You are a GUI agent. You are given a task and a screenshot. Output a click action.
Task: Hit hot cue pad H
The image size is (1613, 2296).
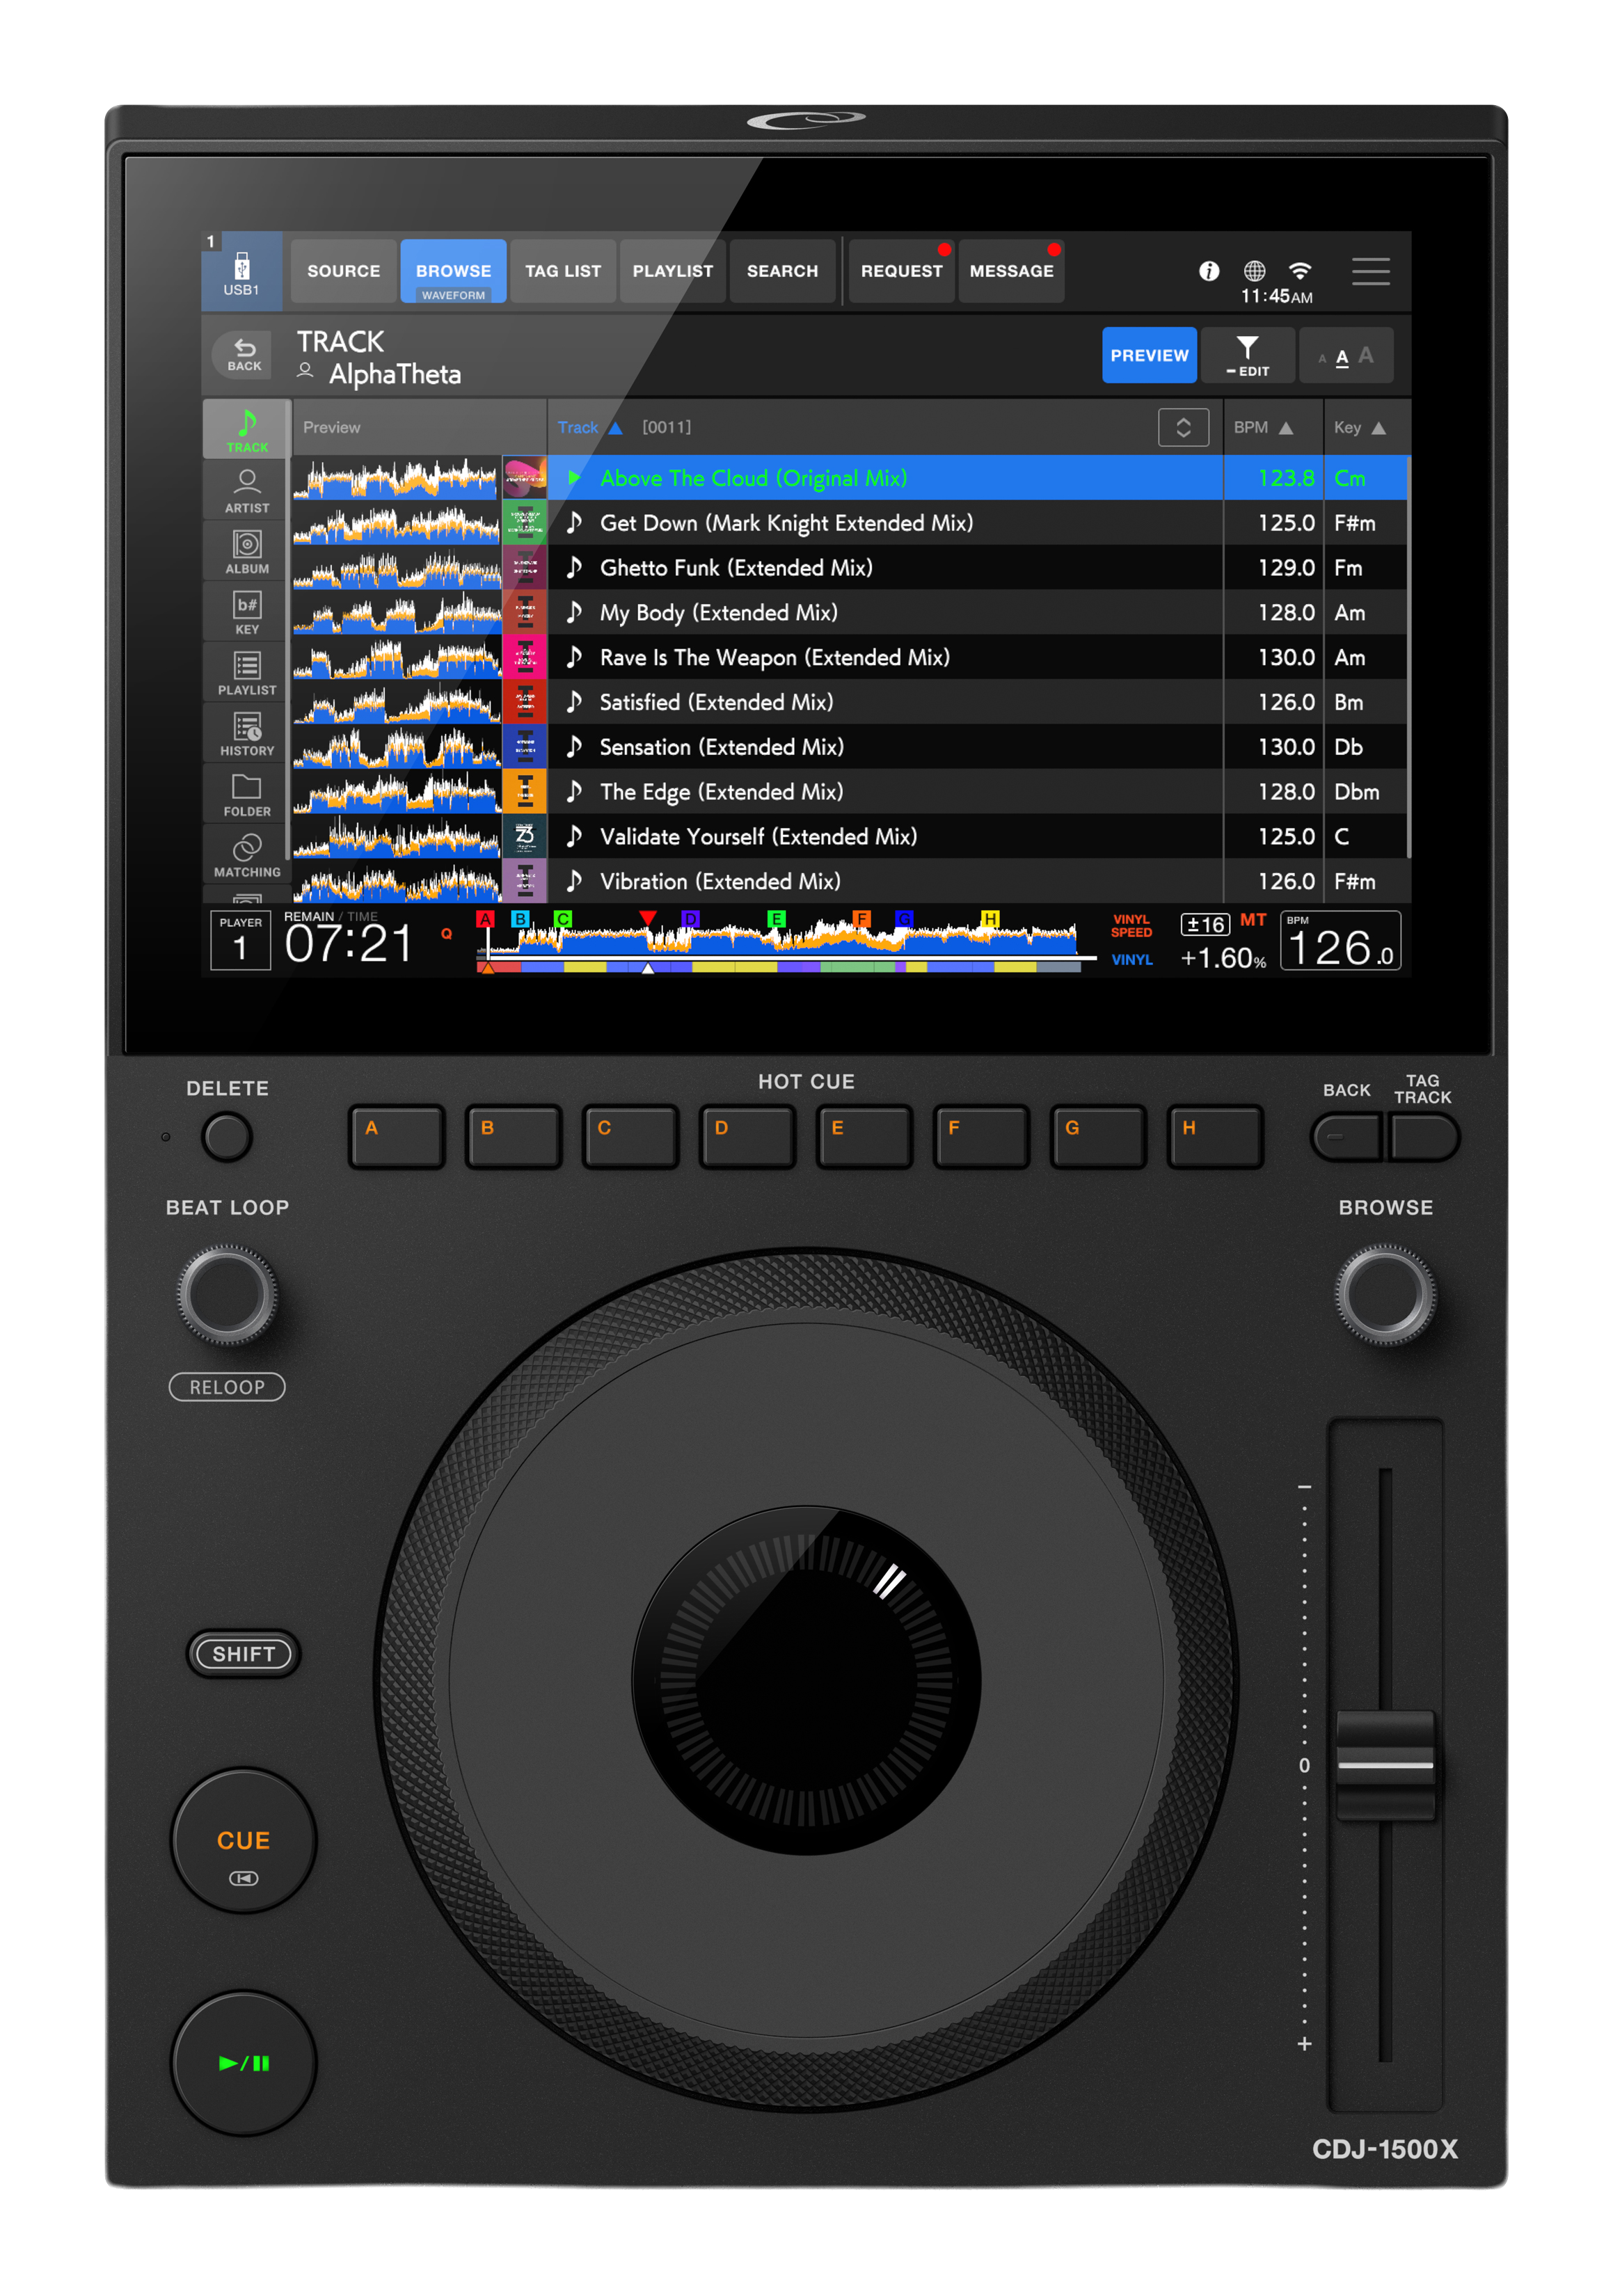(x=1214, y=1136)
